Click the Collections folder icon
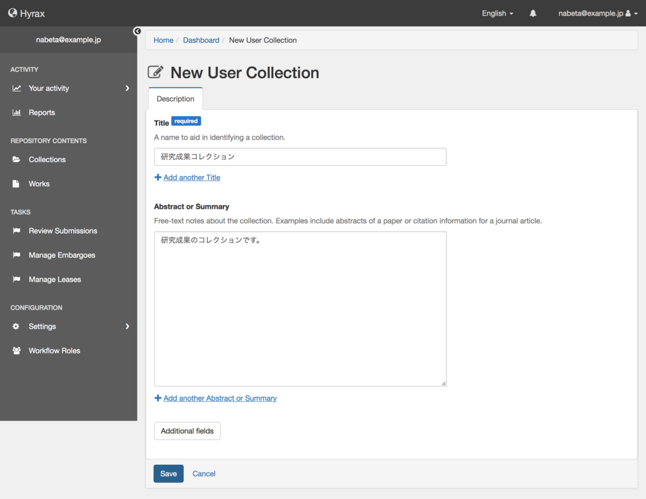The image size is (646, 499). click(x=16, y=160)
